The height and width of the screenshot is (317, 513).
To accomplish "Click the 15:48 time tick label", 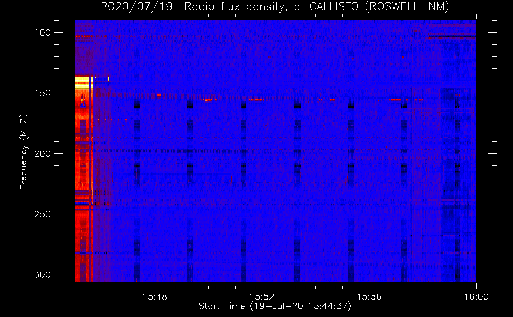I will coord(155,297).
